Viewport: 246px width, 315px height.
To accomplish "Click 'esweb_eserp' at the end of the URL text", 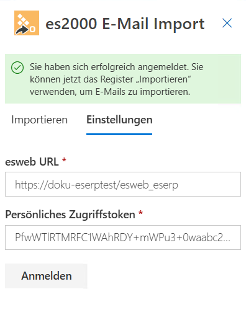I will pyautogui.click(x=149, y=185).
